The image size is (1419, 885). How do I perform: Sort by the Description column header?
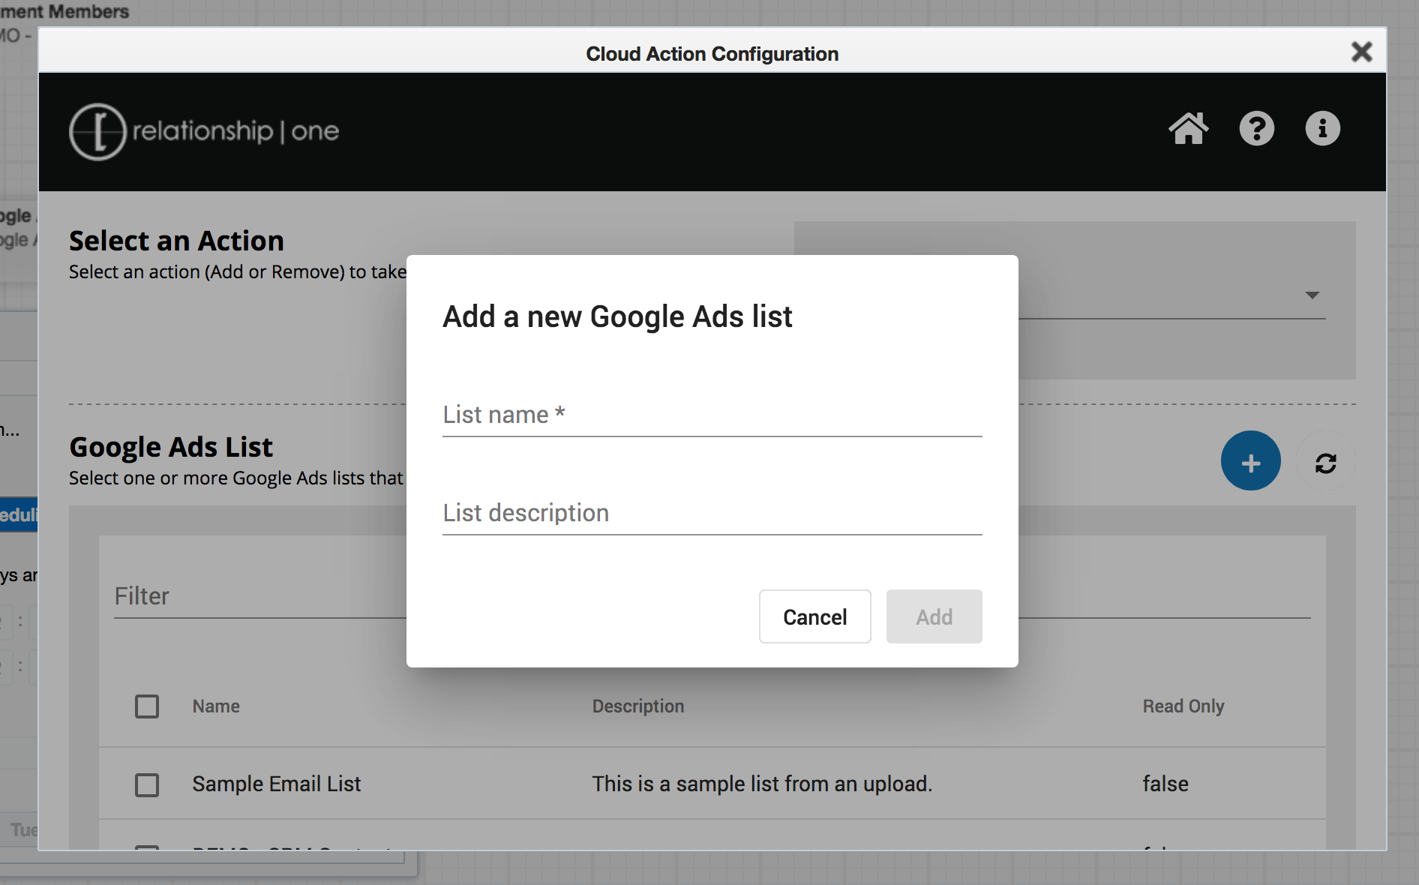pos(638,706)
